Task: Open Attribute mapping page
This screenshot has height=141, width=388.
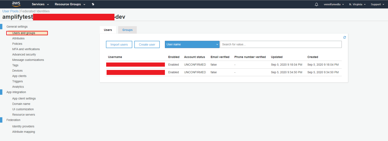Action: [x=23, y=132]
